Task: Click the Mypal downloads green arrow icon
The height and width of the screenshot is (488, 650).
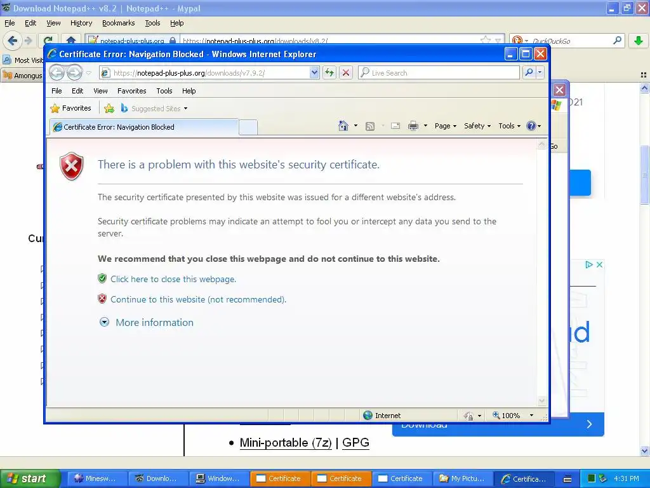Action: click(x=639, y=41)
